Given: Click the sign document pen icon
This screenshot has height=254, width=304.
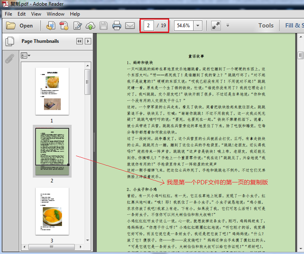Looking at the screenshot, I should (78, 26).
